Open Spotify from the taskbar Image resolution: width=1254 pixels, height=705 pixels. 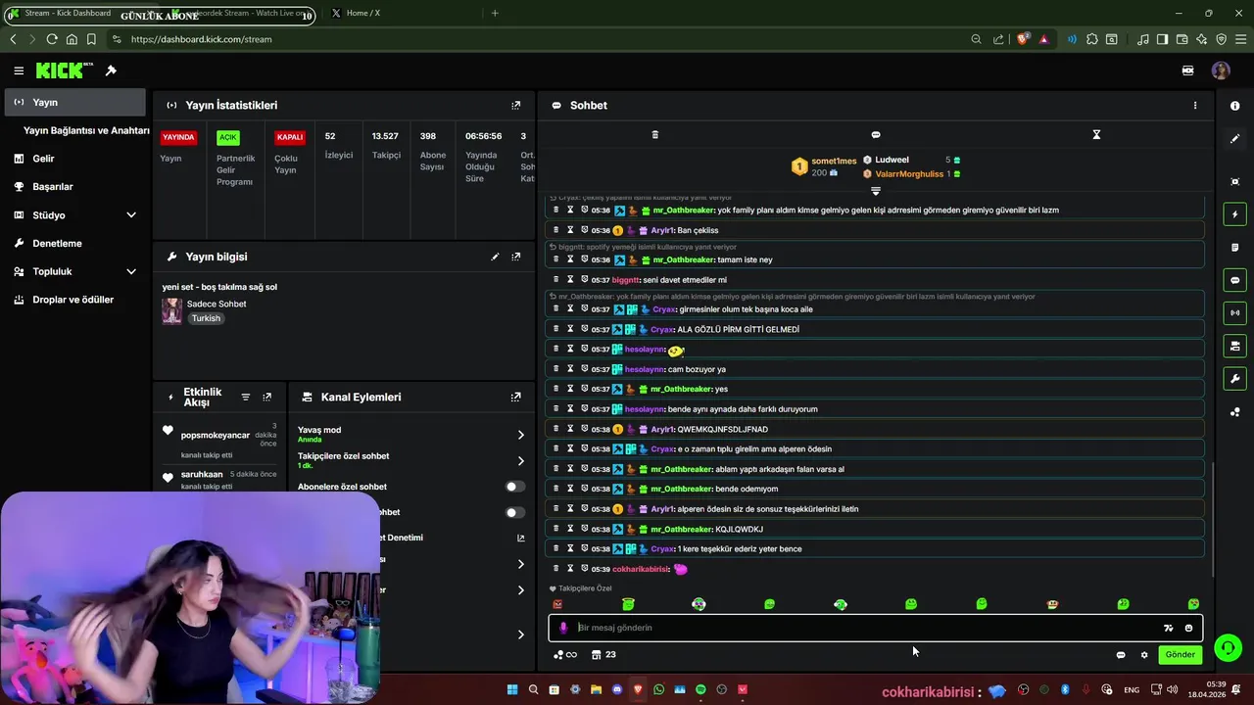[x=700, y=689]
